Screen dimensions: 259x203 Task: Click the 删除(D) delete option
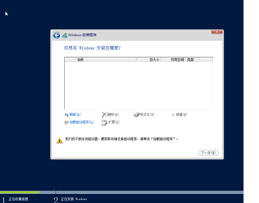click(x=113, y=114)
